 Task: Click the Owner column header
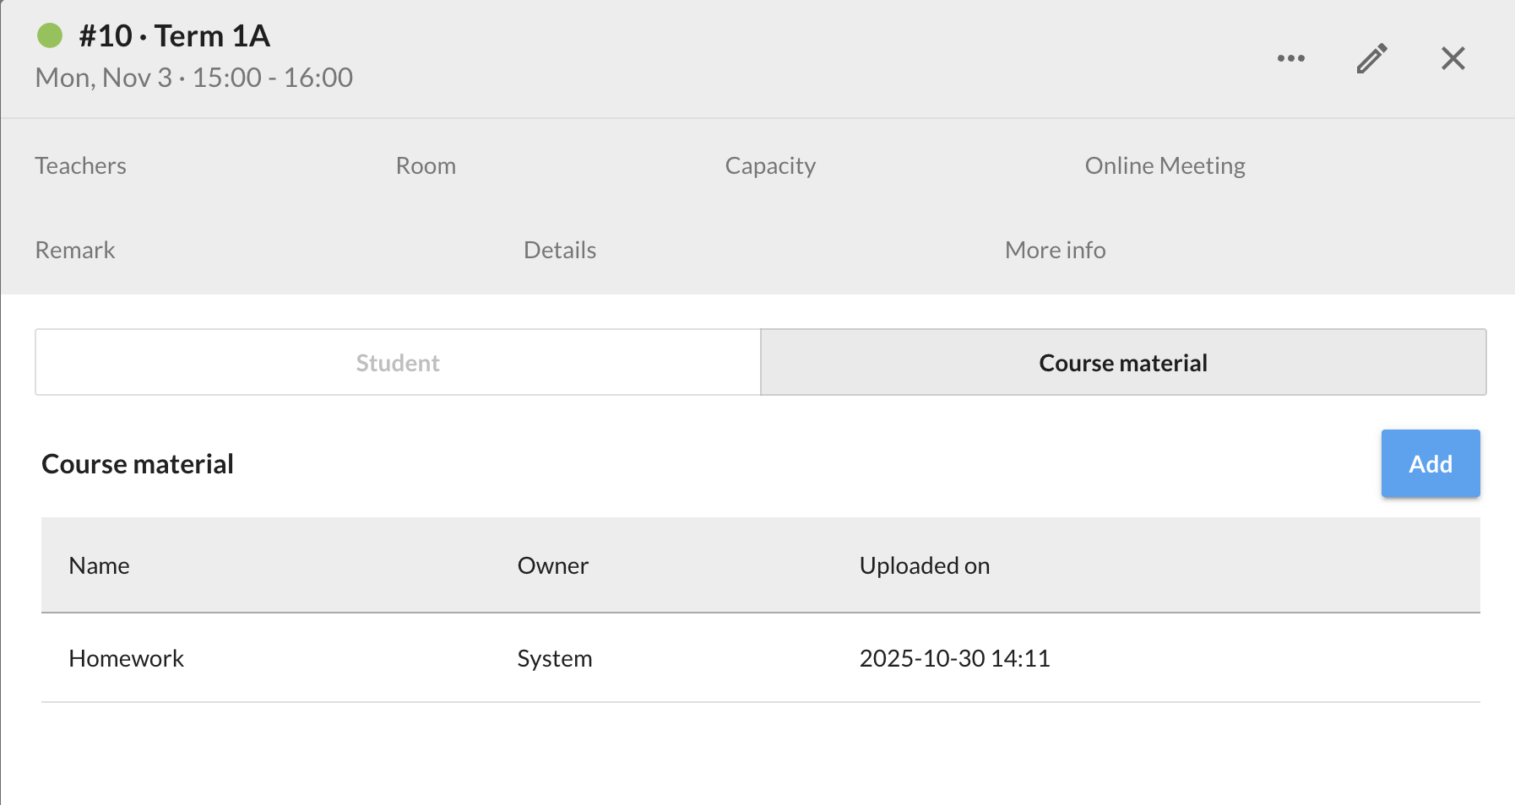(552, 565)
